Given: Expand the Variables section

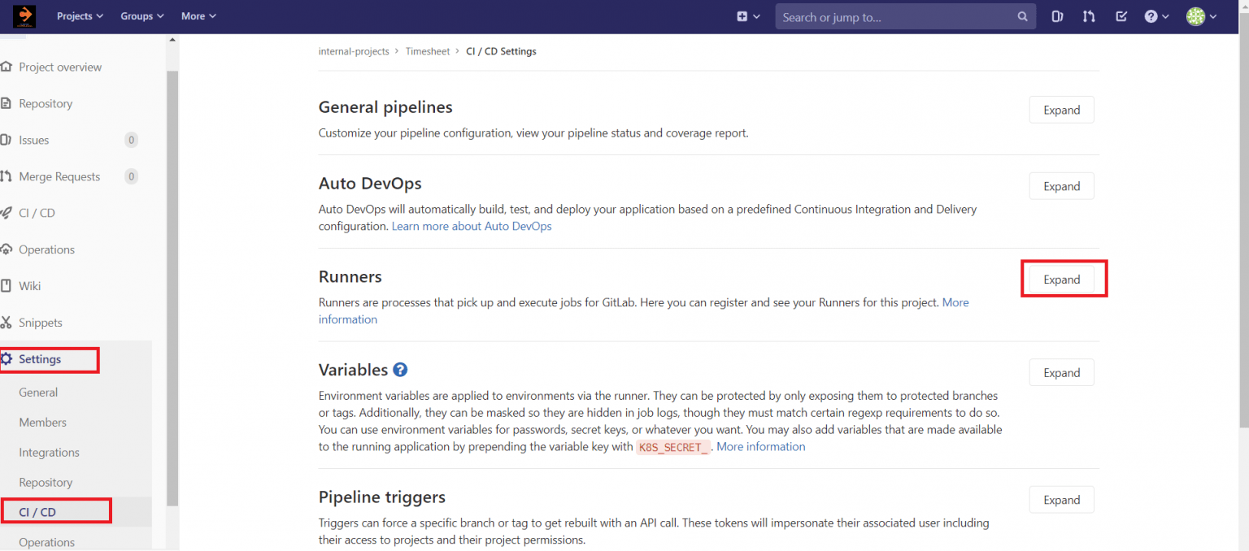Looking at the screenshot, I should [1061, 372].
